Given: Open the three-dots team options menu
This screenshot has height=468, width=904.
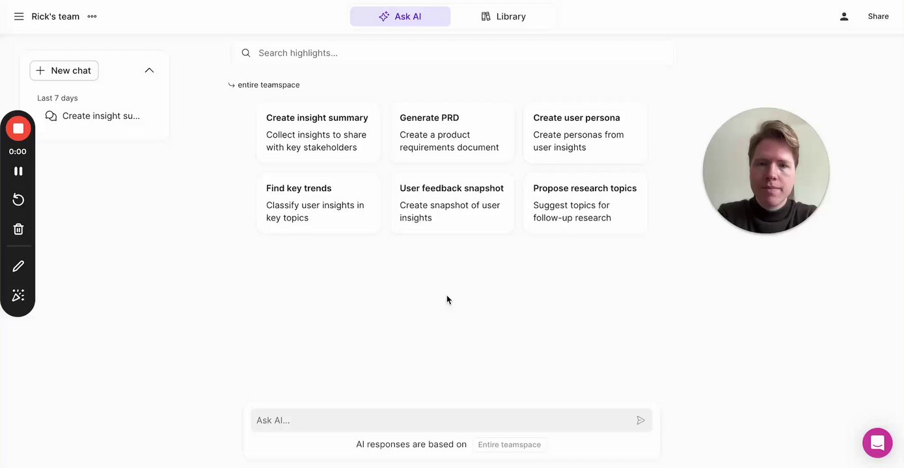Looking at the screenshot, I should click(92, 16).
